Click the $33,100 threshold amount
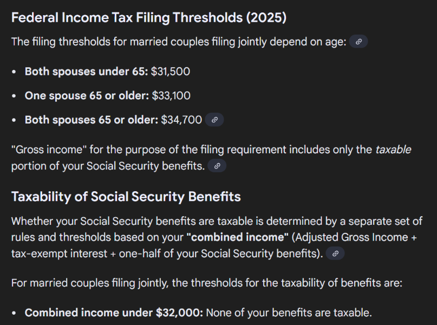Image resolution: width=437 pixels, height=325 pixels. (x=171, y=96)
